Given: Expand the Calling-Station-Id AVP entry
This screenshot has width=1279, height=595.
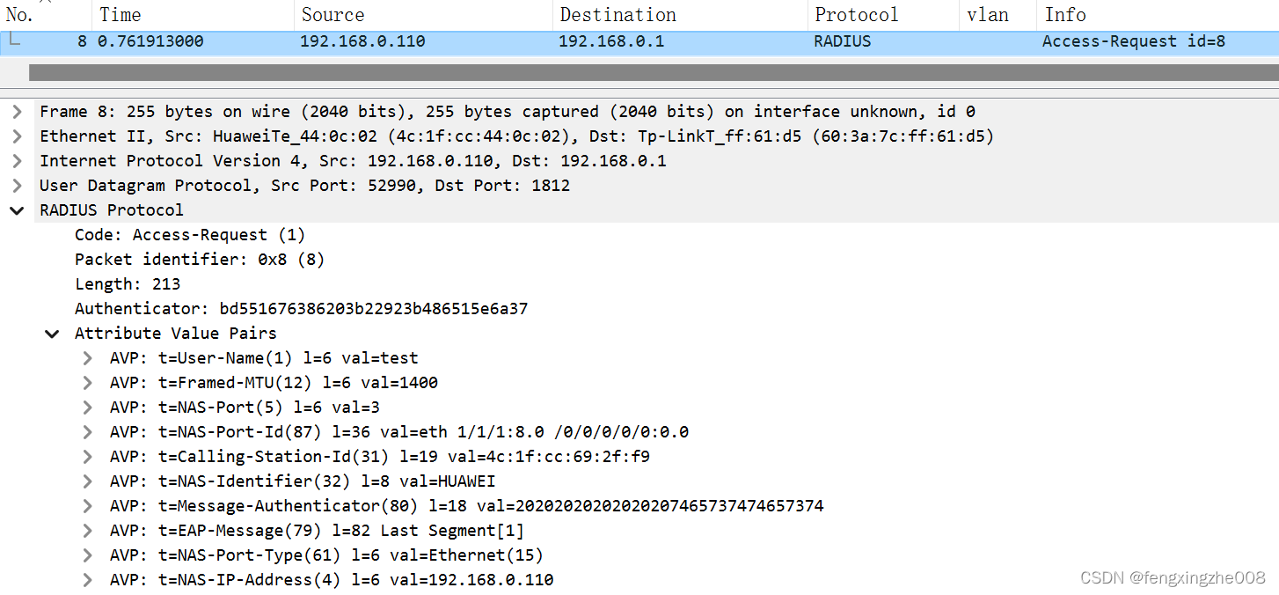Looking at the screenshot, I should pos(85,456).
